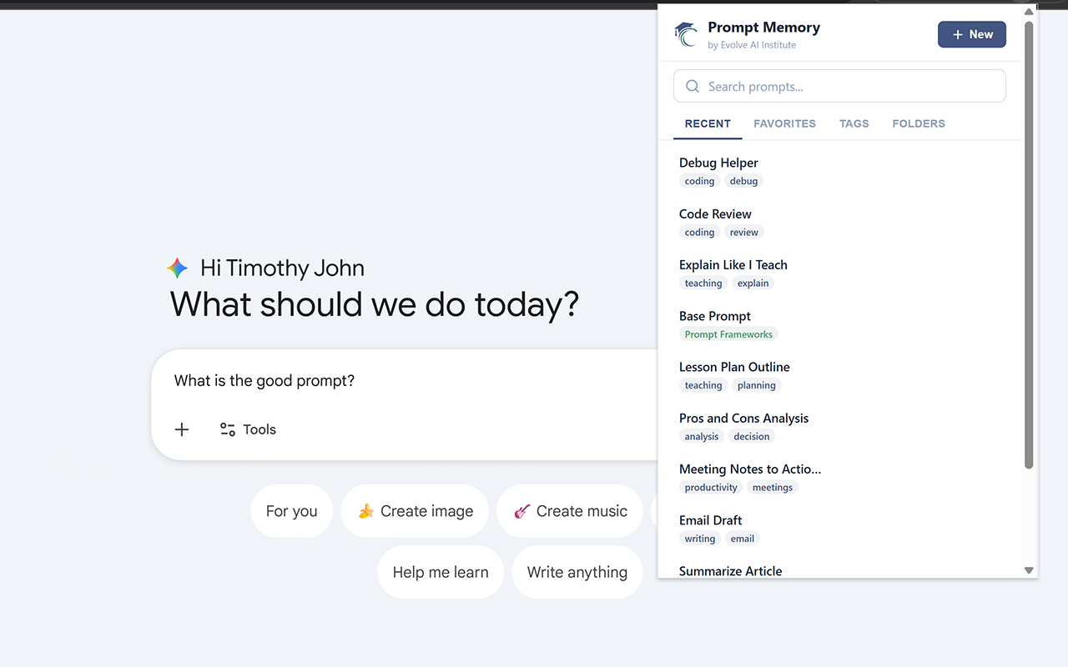Select the Lesson Plan Outline prompt
This screenshot has width=1068, height=667.
point(734,367)
